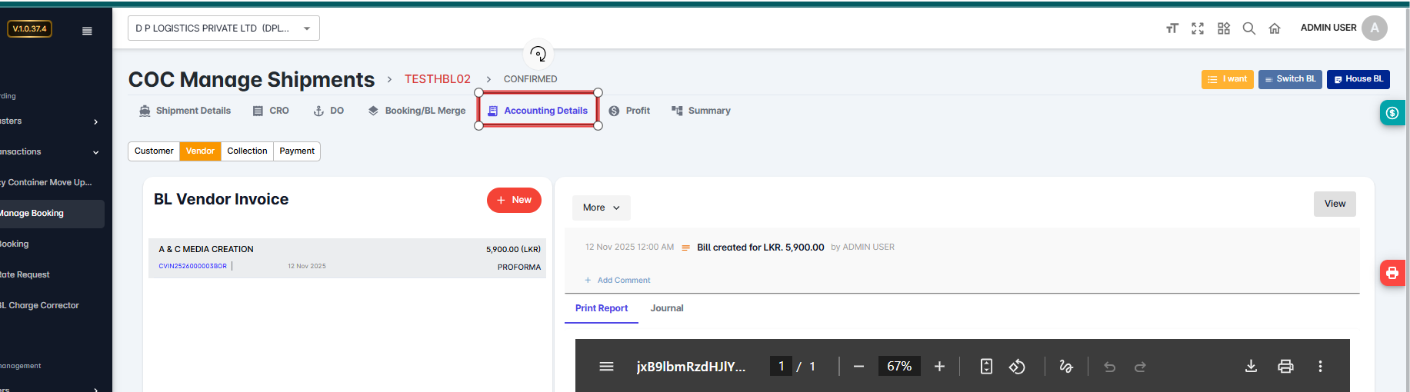Click the green dollar floating icon
The width and height of the screenshot is (1410, 392).
[x=1392, y=113]
